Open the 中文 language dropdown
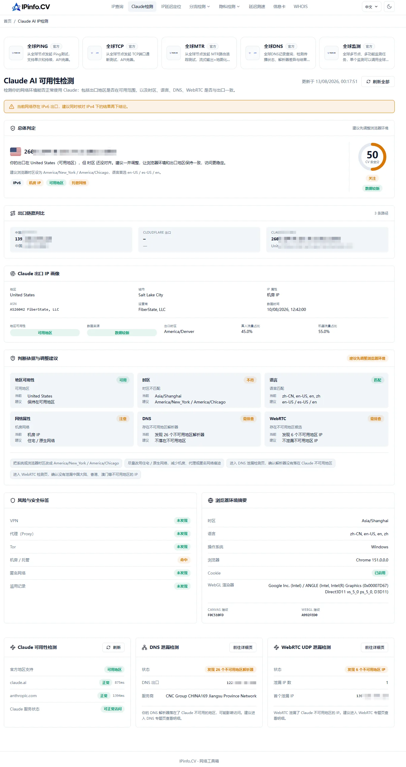The image size is (406, 767). [x=371, y=7]
